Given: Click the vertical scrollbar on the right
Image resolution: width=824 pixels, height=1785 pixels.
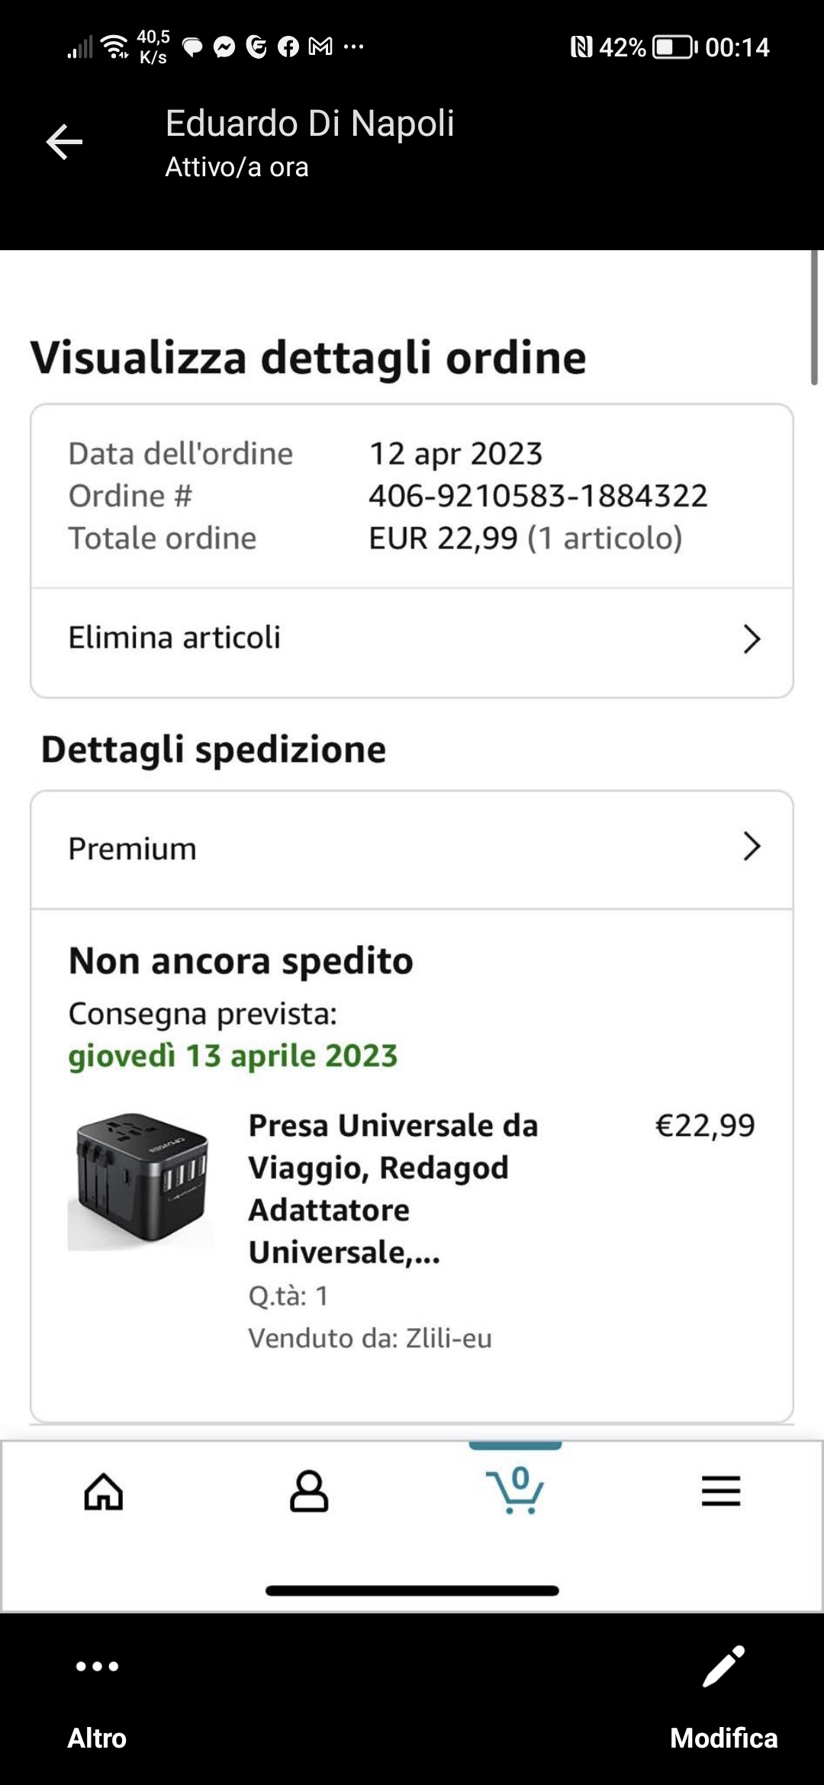Looking at the screenshot, I should [814, 317].
